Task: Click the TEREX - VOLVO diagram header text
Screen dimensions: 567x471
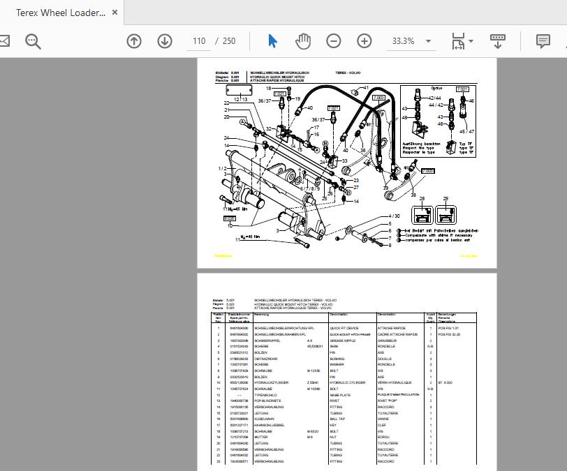Action: coord(348,73)
